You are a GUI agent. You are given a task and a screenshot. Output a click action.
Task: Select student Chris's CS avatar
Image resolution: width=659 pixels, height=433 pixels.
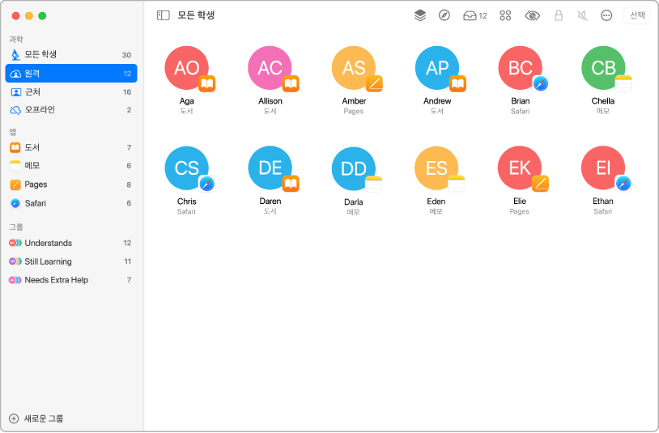186,168
